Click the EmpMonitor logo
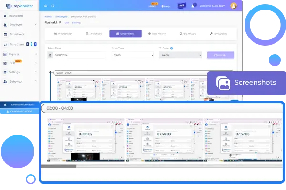286x190 pixels. [17, 6]
